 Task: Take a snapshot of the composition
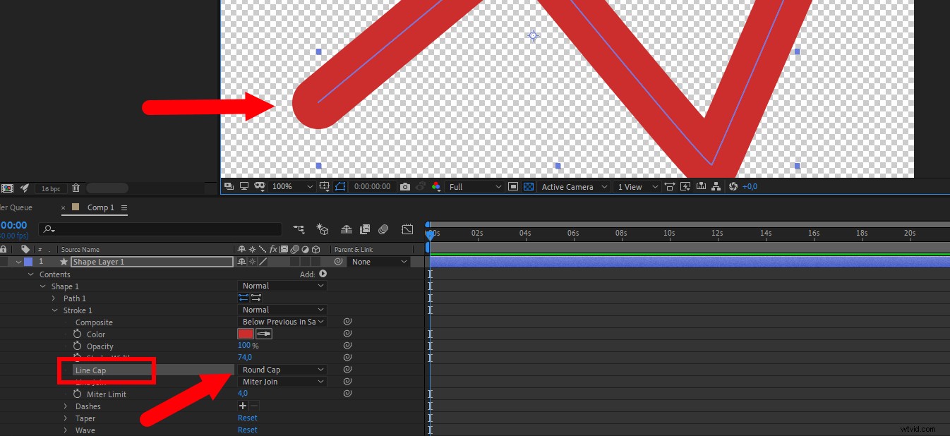click(407, 186)
